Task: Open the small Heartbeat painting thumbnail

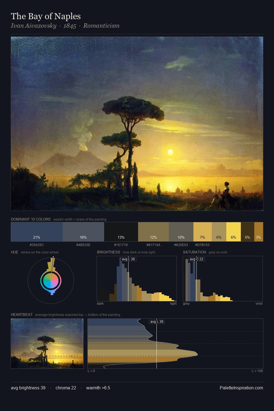Action: 47,344
